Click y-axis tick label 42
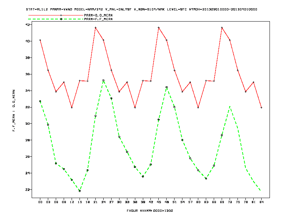 tap(28, 24)
